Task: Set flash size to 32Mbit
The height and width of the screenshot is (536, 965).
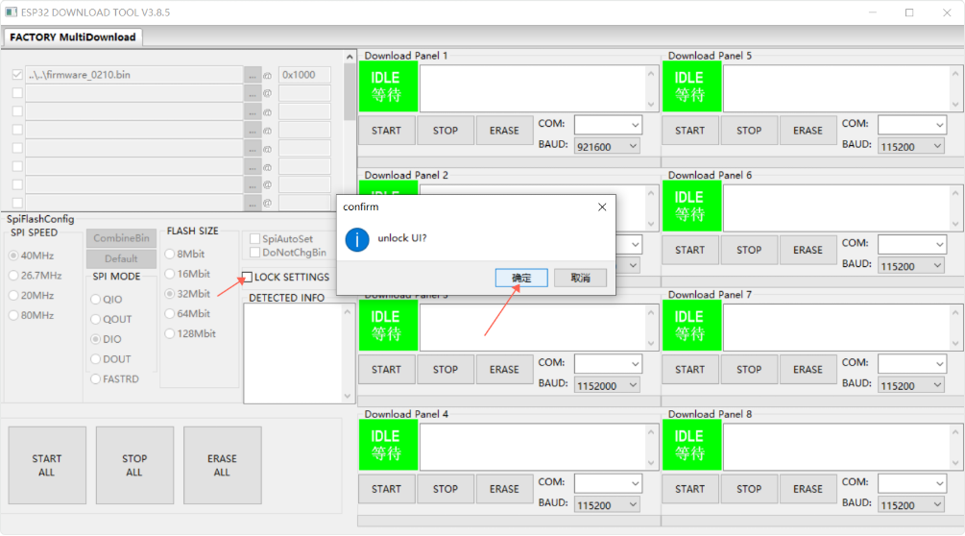Action: click(x=170, y=294)
